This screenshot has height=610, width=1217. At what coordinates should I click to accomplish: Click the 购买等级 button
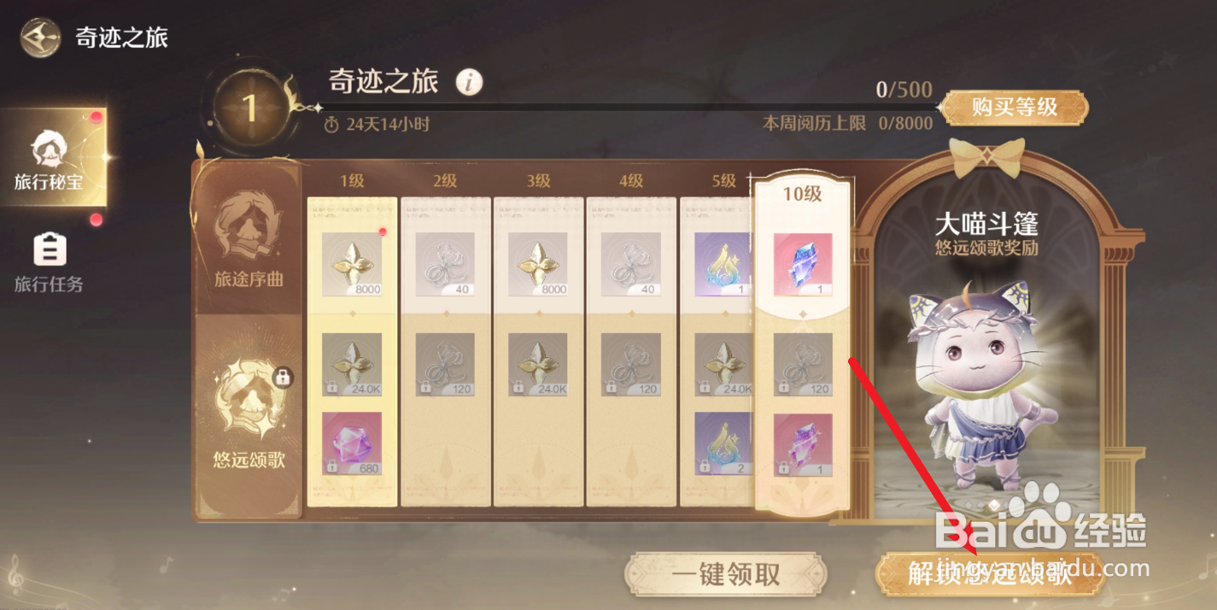[x=1014, y=108]
